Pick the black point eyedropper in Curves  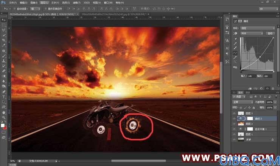pyautogui.click(x=235, y=39)
